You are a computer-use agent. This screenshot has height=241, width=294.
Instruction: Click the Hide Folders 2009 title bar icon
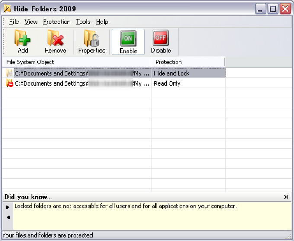(x=7, y=9)
